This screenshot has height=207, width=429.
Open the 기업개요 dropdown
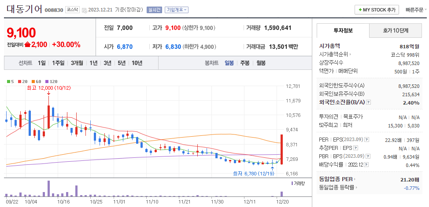177,10
